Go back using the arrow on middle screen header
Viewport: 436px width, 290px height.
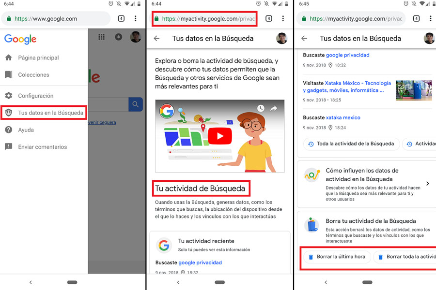(157, 38)
